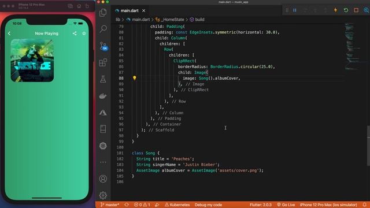The image size is (370, 208).
Task: Open the Explorer view in the activity bar
Action: (x=103, y=13)
